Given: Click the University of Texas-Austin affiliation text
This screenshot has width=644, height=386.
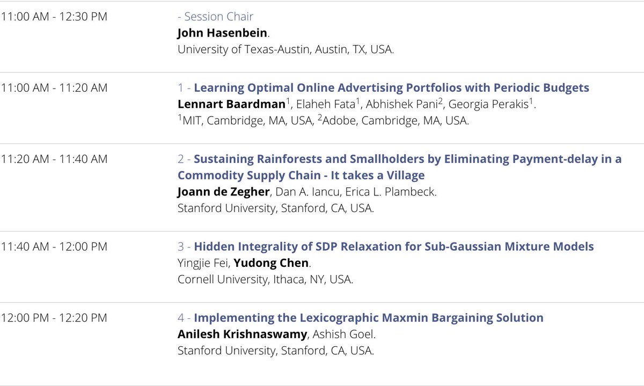Looking at the screenshot, I should tap(286, 49).
